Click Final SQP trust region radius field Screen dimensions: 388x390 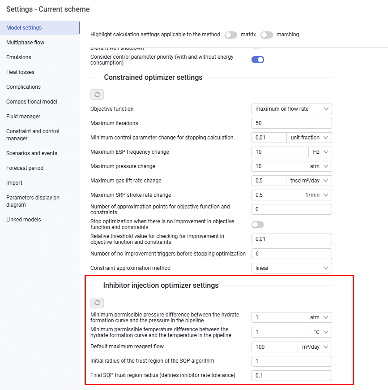tap(292, 376)
